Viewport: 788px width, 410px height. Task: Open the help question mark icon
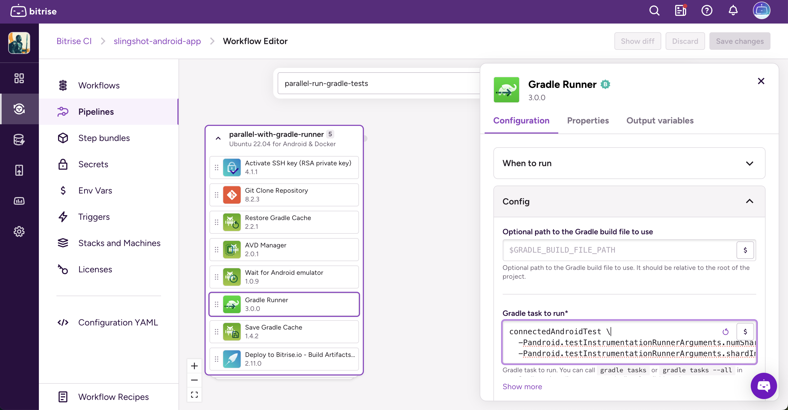707,11
